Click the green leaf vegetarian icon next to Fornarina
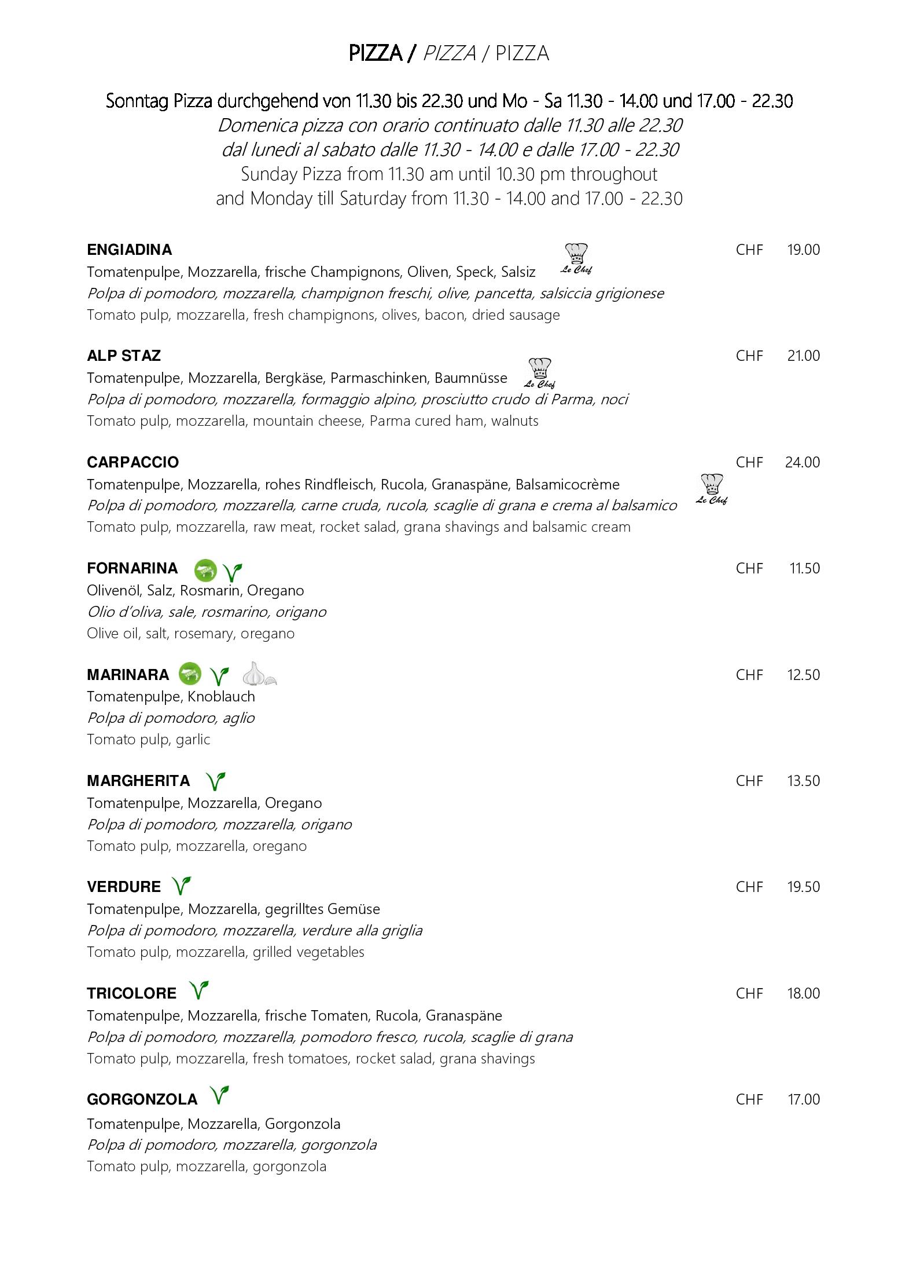 coord(233,572)
